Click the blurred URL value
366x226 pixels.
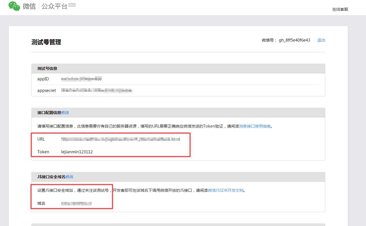tap(121, 139)
